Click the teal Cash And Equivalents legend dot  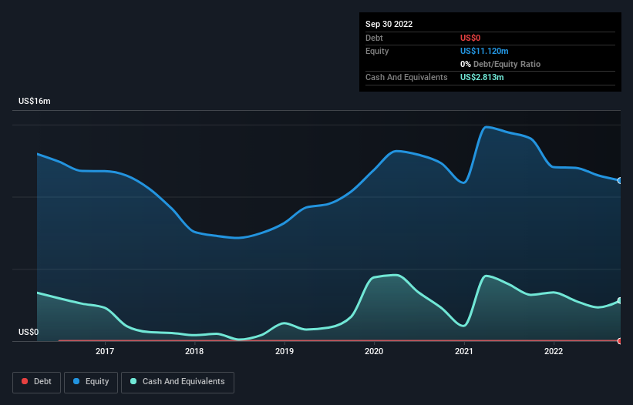tap(133, 381)
